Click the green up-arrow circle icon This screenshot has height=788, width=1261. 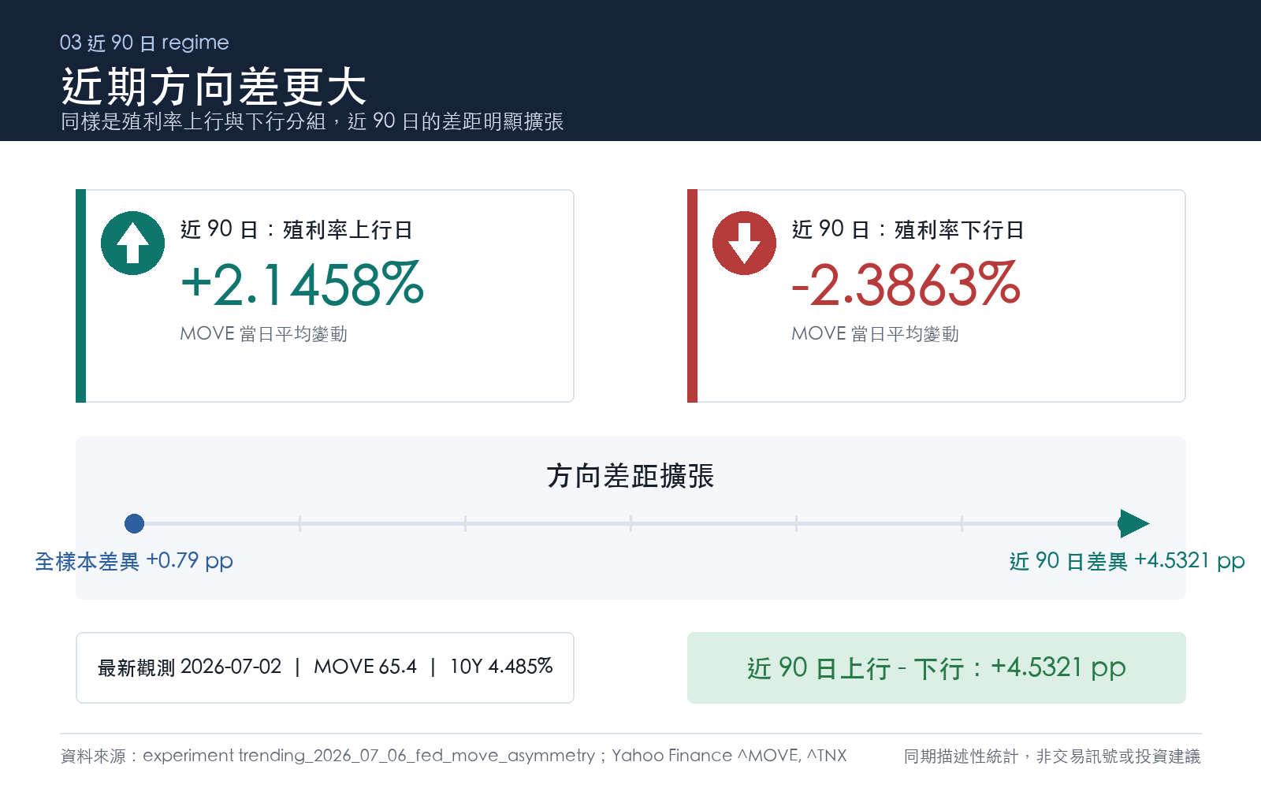click(132, 243)
